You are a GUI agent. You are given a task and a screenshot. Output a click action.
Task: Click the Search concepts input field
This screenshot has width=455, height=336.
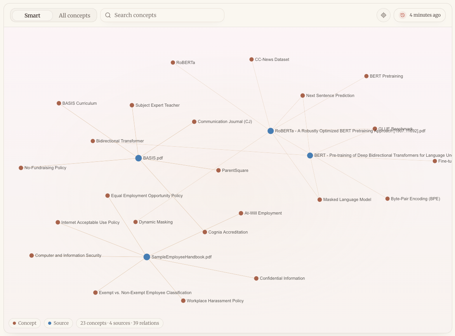(162, 15)
